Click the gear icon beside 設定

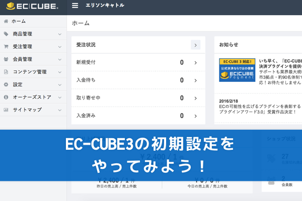pos(6,84)
